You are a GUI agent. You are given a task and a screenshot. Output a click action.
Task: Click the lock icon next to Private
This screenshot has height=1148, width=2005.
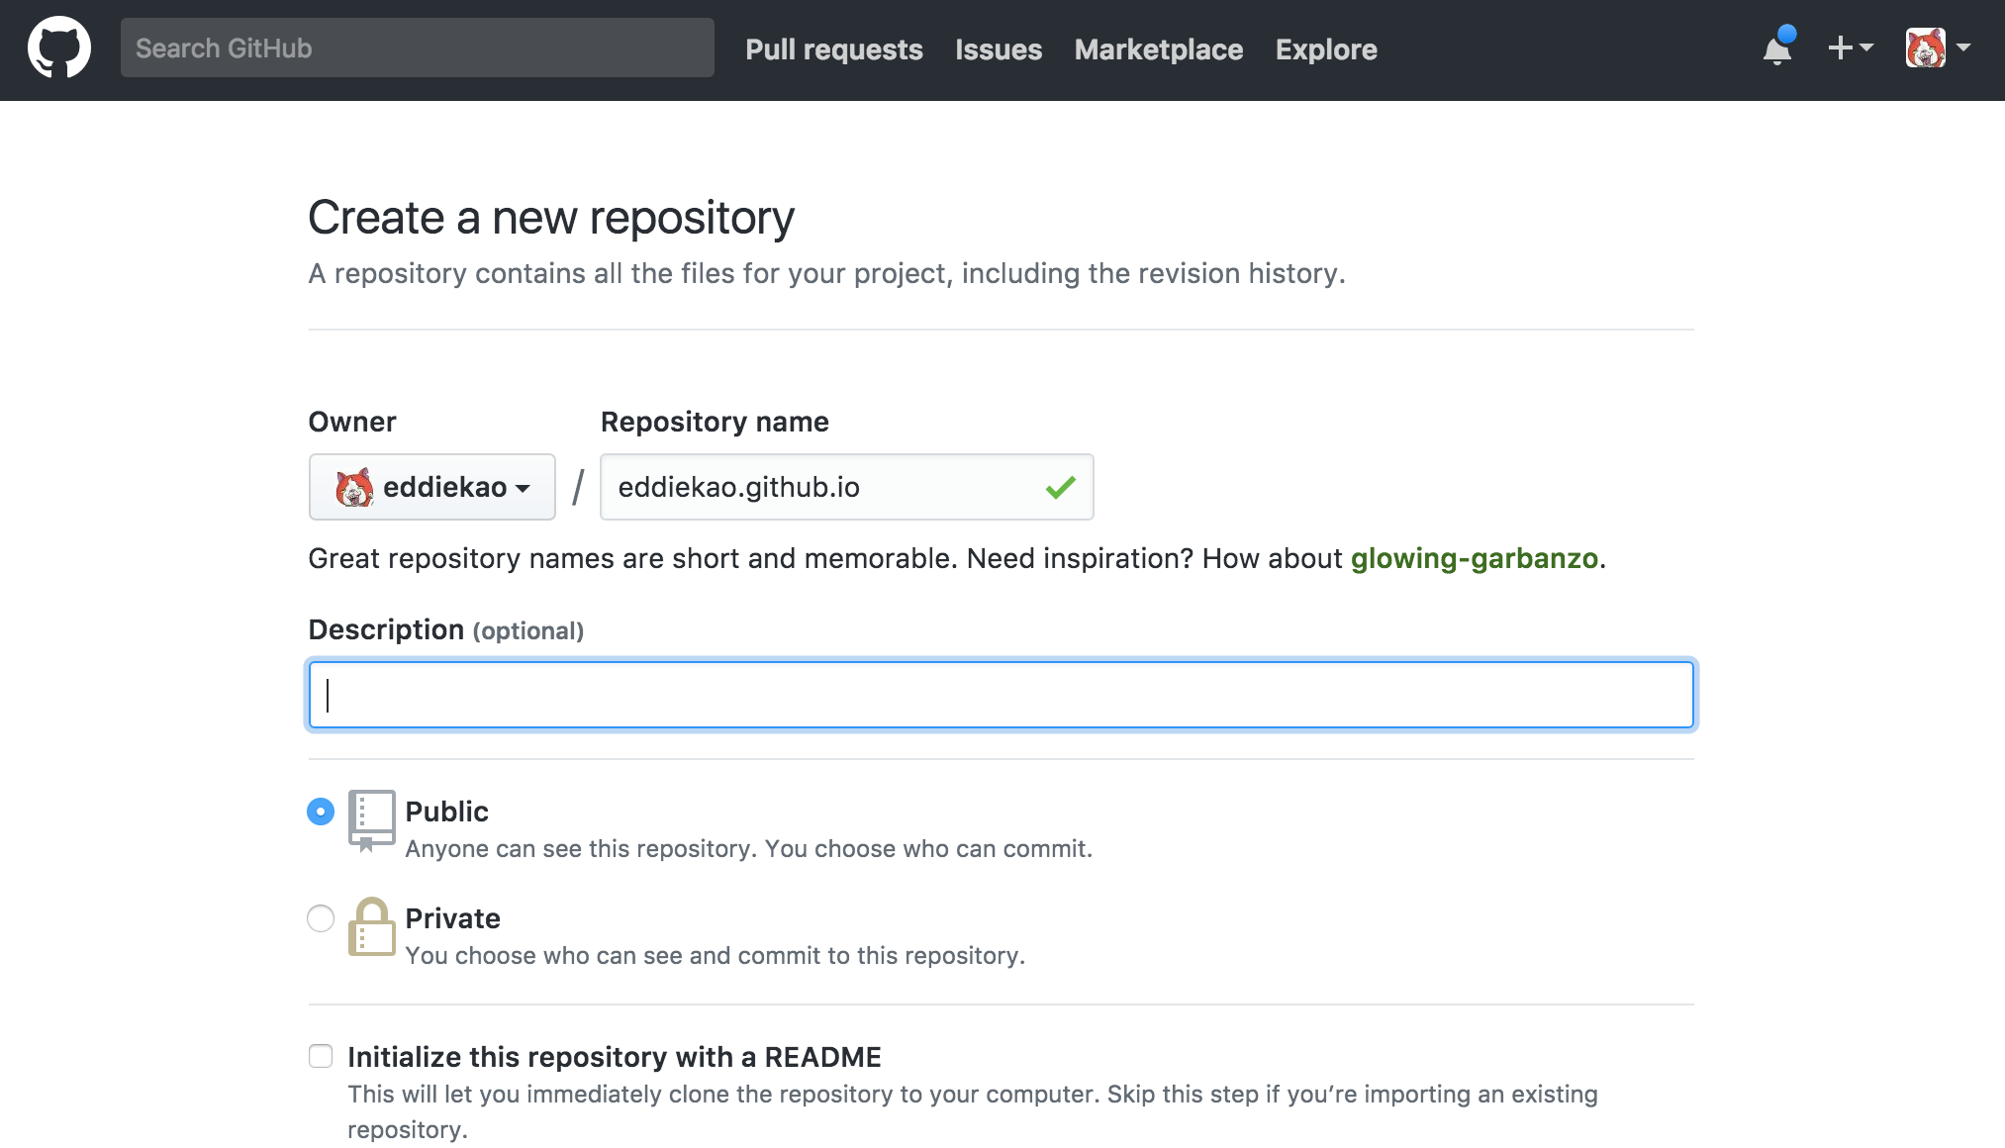coord(372,928)
